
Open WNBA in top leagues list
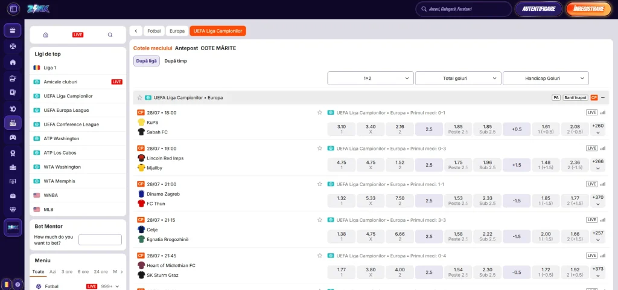click(78, 195)
